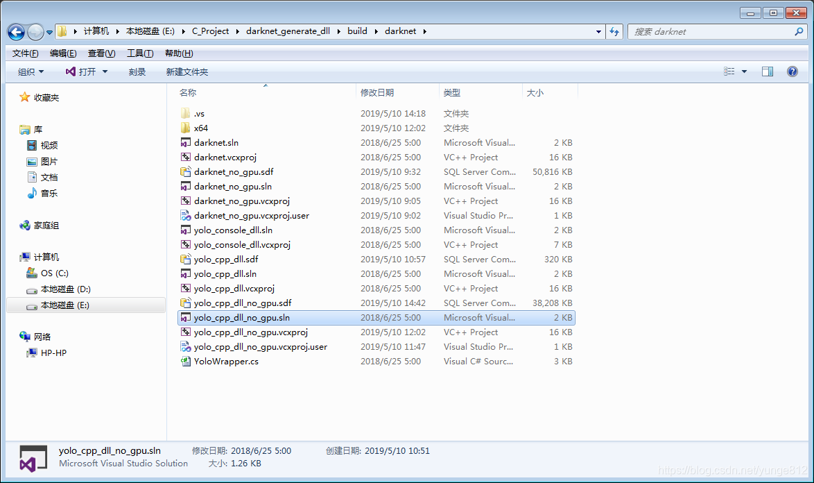The height and width of the screenshot is (483, 814).
Task: Select 收藏夹 in the navigation pane
Action: 46,98
